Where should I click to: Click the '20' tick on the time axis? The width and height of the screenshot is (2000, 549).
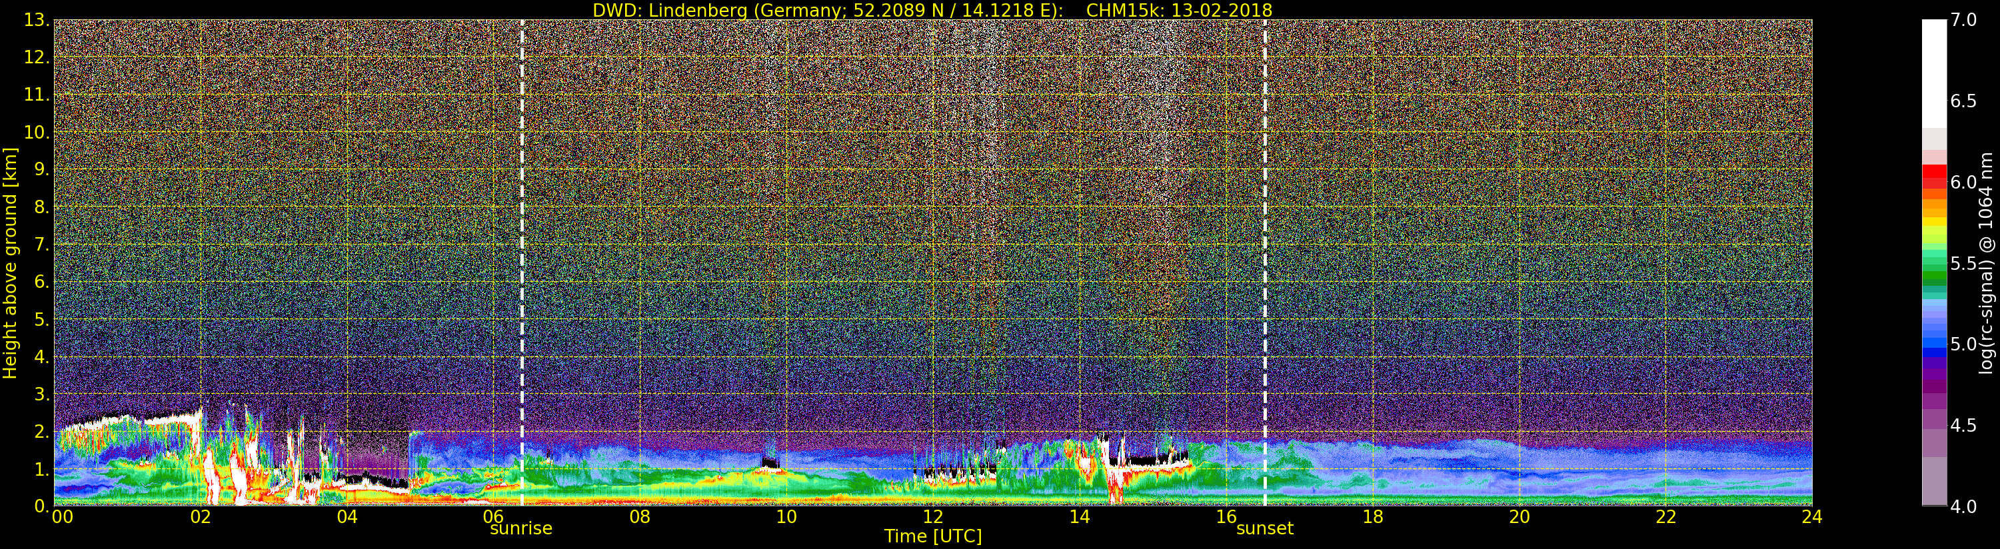(x=1519, y=516)
